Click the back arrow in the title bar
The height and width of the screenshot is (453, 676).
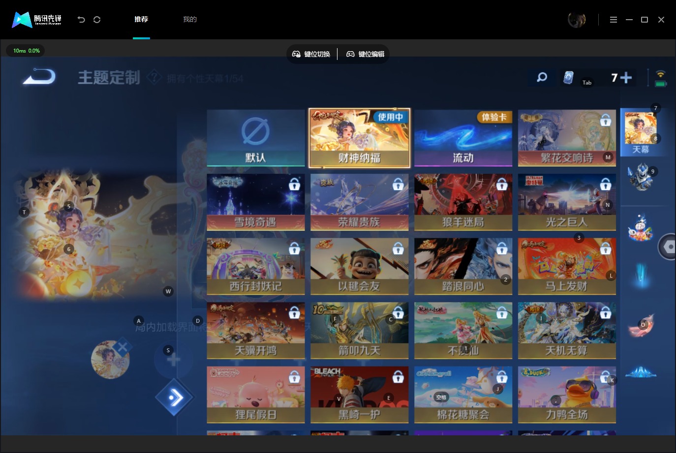[81, 20]
